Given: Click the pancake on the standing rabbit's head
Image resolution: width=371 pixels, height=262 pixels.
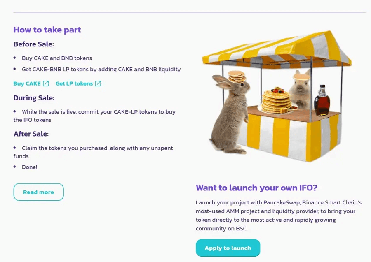Looking at the screenshot, I should 237,76.
